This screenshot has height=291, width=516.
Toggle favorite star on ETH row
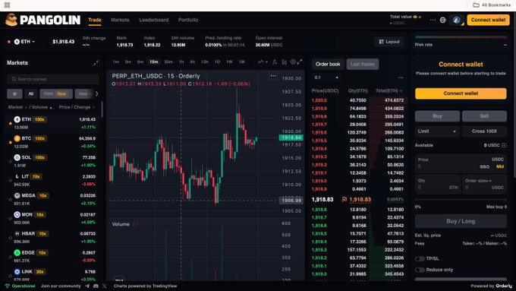tap(10, 123)
